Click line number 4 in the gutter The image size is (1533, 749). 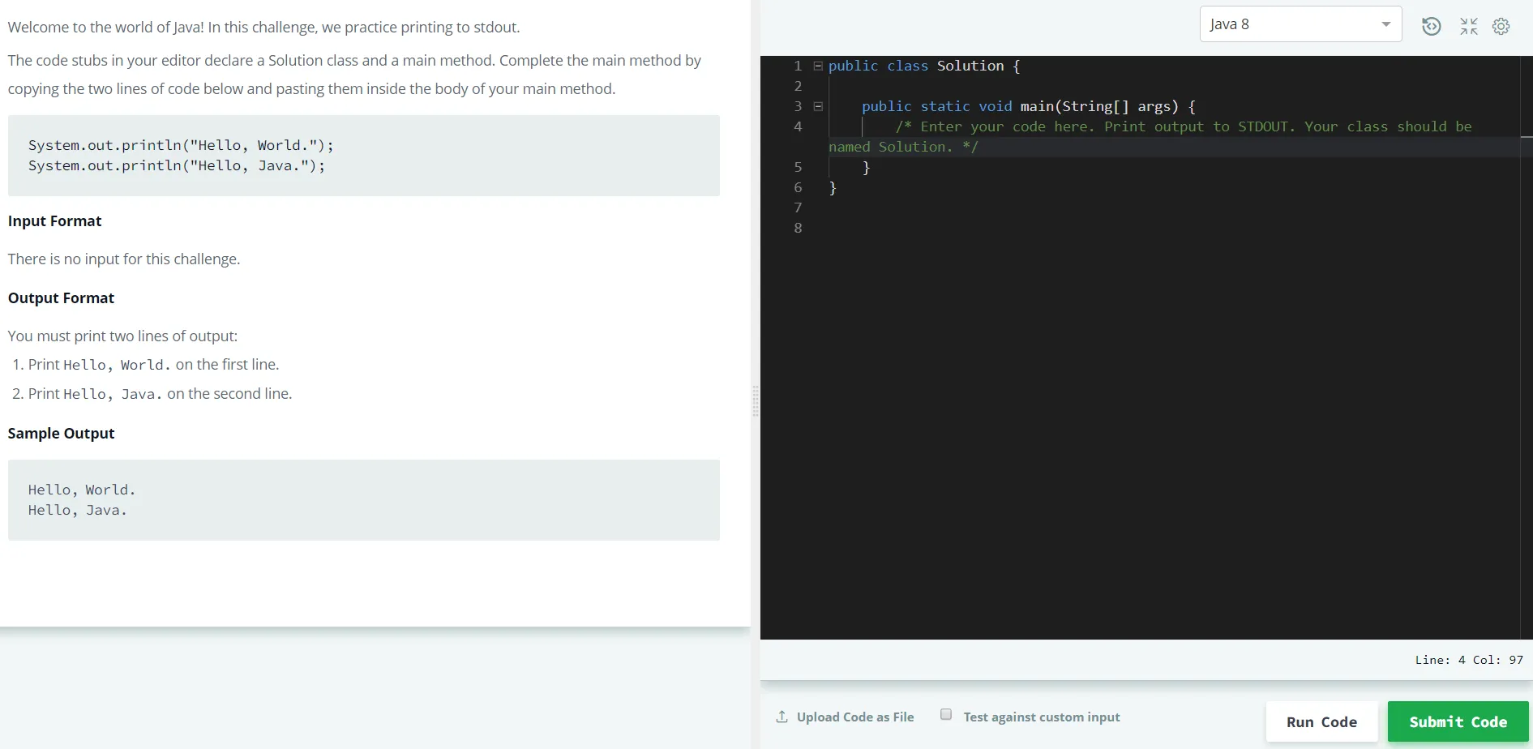(798, 126)
